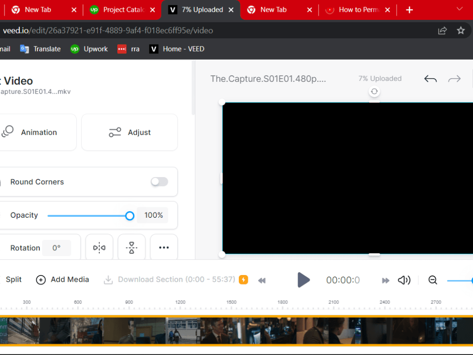The height and width of the screenshot is (355, 473).
Task: Click the orange lightning upgrade badge
Action: [244, 280]
